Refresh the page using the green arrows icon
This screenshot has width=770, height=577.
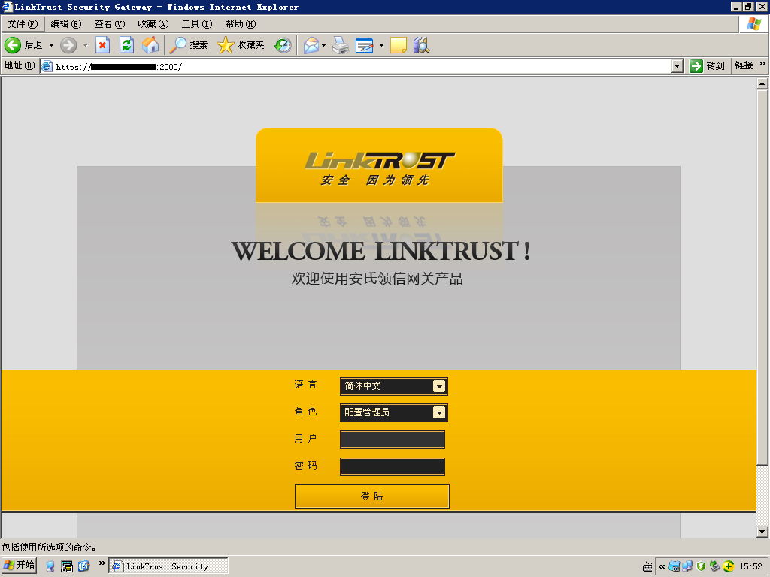point(126,45)
